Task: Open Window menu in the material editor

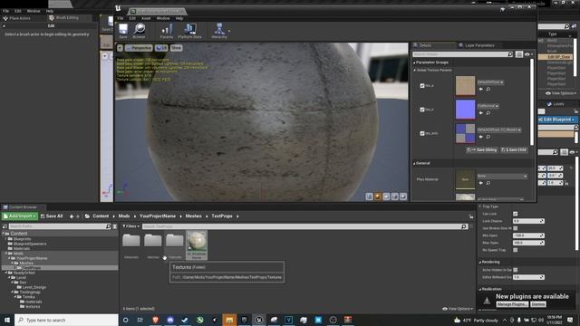Action: click(x=163, y=18)
